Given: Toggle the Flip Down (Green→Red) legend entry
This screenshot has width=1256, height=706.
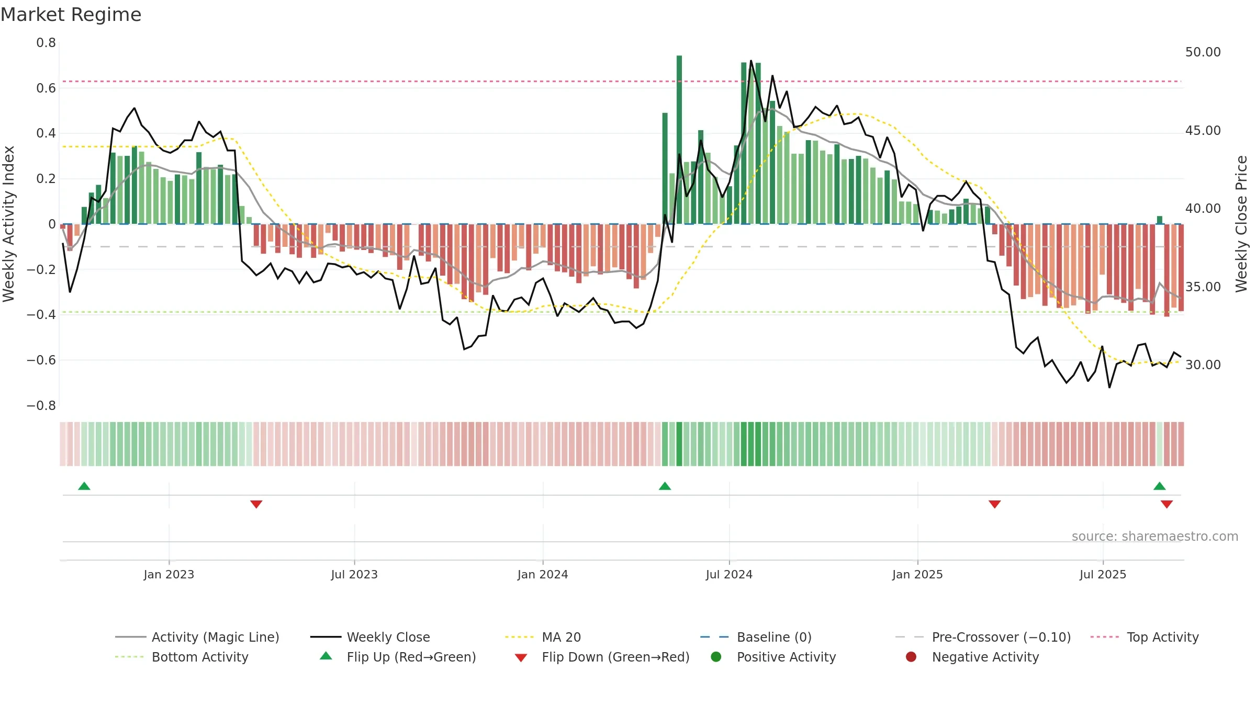Looking at the screenshot, I should (x=602, y=657).
